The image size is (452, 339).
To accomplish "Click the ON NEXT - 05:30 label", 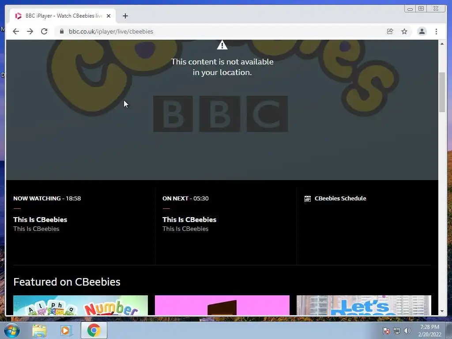I will [x=185, y=198].
